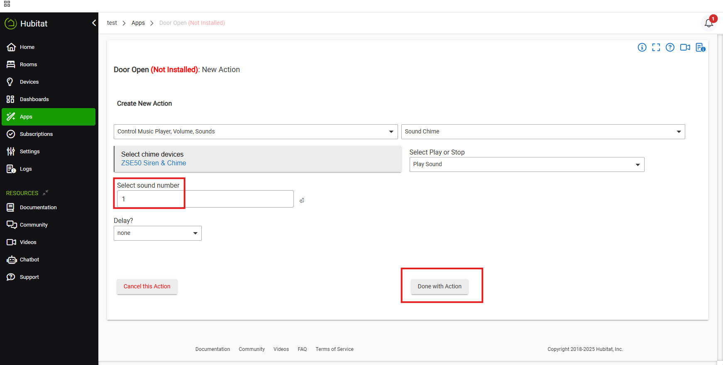723x365 pixels.
Task: Expand the Sound Chime action dropdown
Action: point(543,132)
